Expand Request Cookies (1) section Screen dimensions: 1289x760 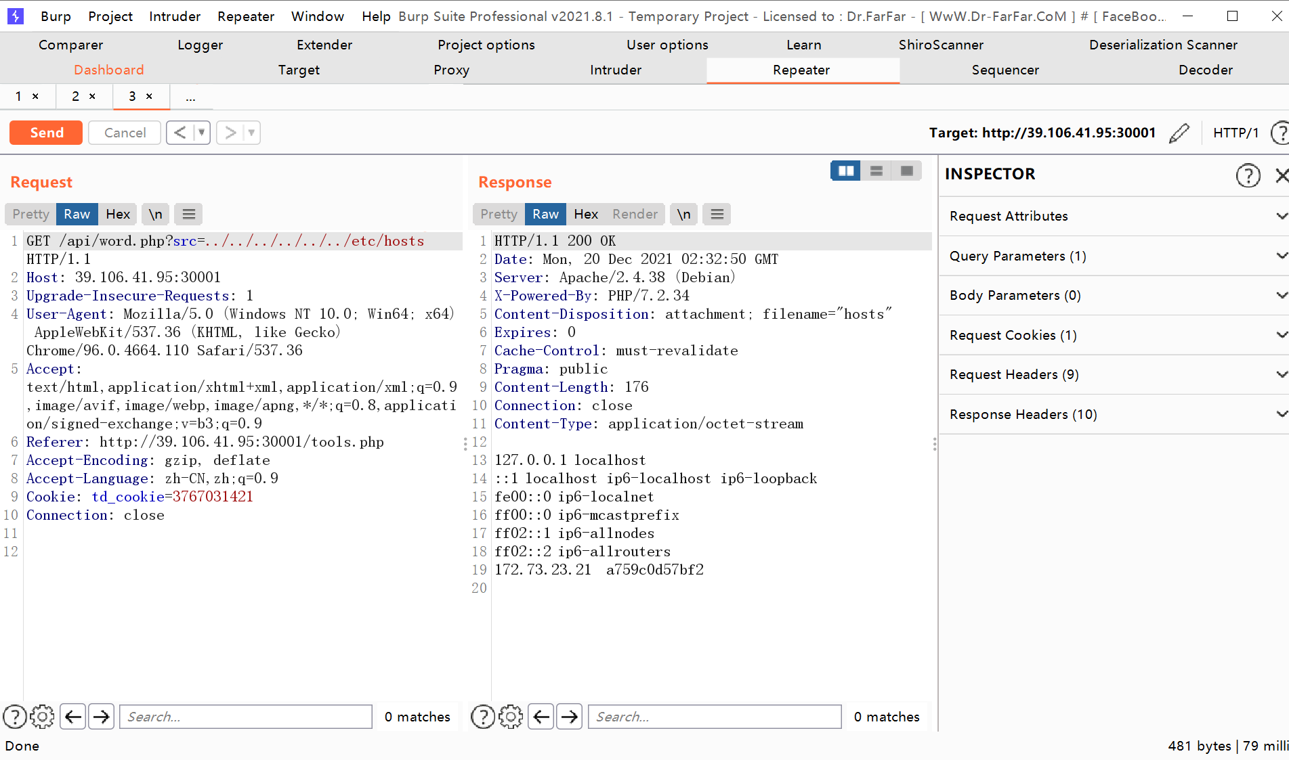tap(1114, 335)
